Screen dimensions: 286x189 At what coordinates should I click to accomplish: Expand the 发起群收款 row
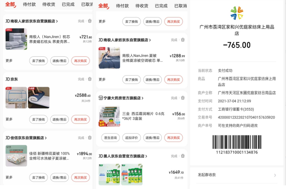click(237, 175)
